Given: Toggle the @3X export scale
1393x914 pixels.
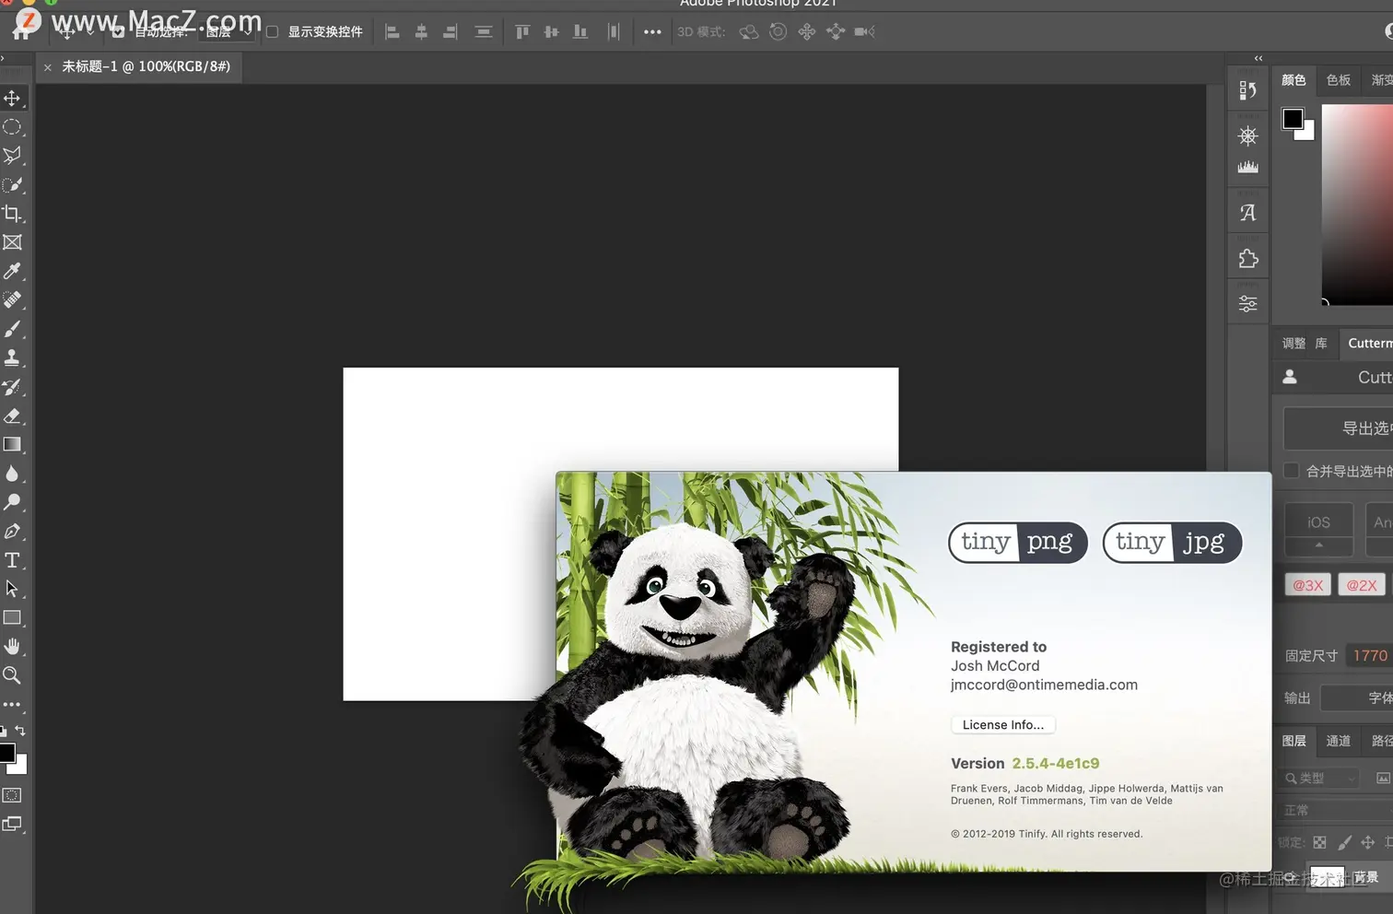Looking at the screenshot, I should click(x=1307, y=585).
